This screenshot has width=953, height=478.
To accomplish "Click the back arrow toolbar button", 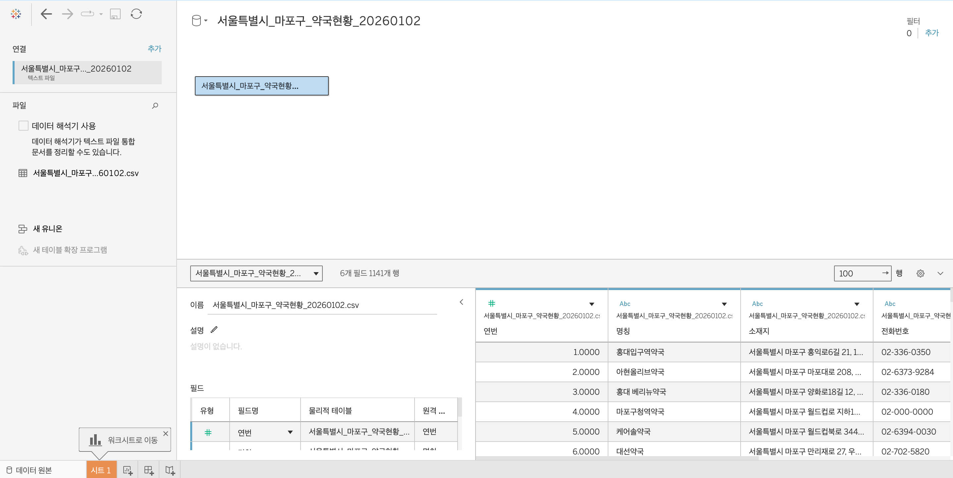I will tap(46, 14).
